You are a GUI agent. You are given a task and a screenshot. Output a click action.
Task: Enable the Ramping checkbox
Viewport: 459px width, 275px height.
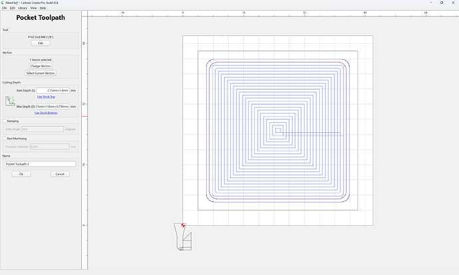click(5, 121)
